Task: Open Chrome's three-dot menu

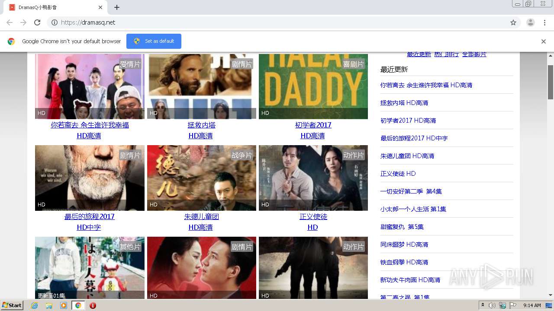Action: point(545,22)
